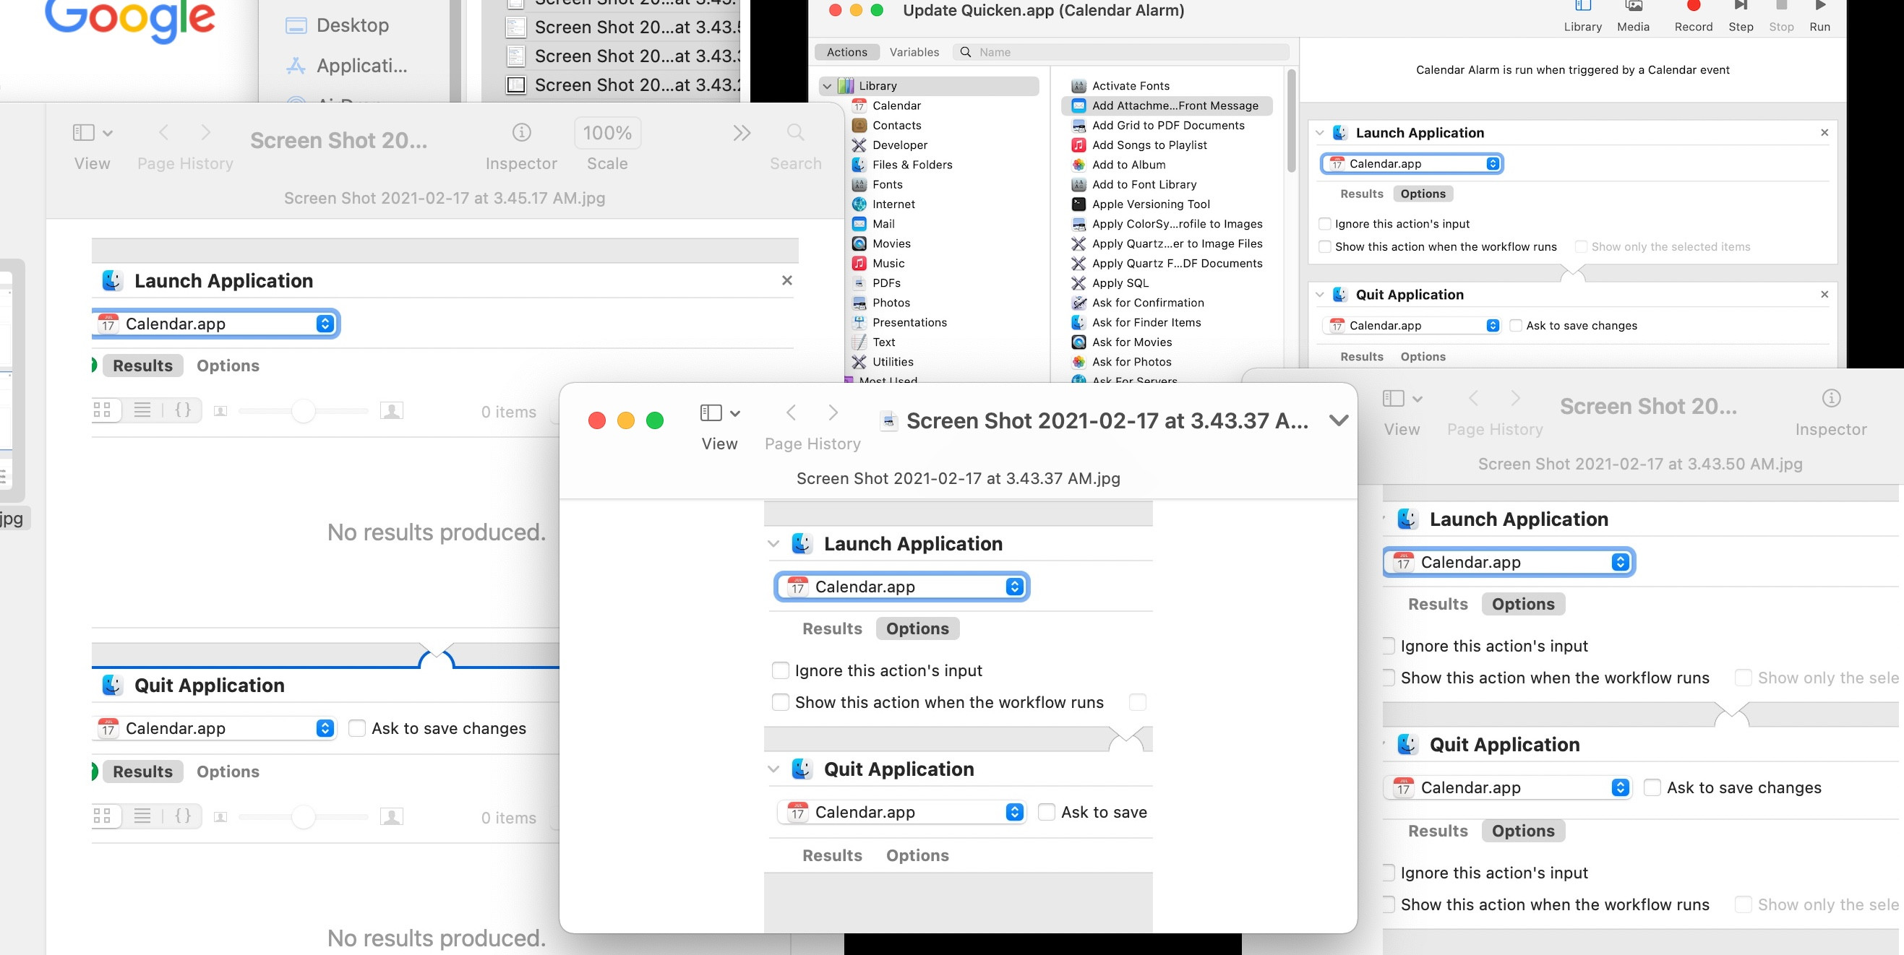Enable Ask to save changes in Automator

click(1515, 326)
